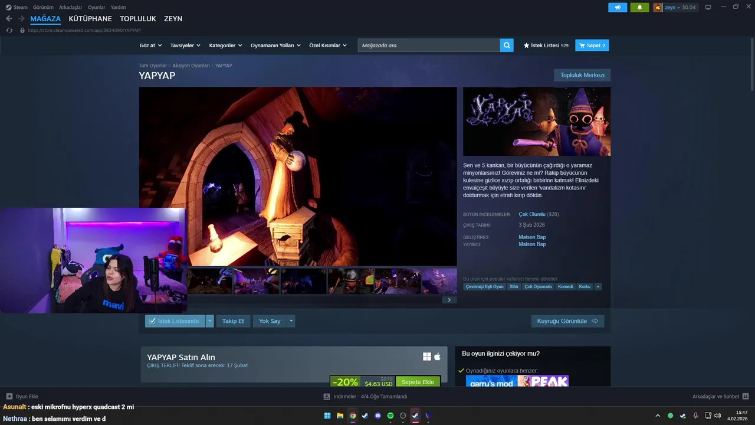Open the Aksiyon Oyunları breadcrumb link
Image resolution: width=755 pixels, height=425 pixels.
(191, 66)
